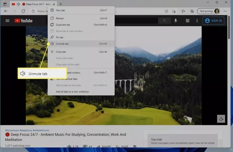The height and width of the screenshot is (152, 233).
Task: Open a new tab with plus button
Action: (x=60, y=4)
